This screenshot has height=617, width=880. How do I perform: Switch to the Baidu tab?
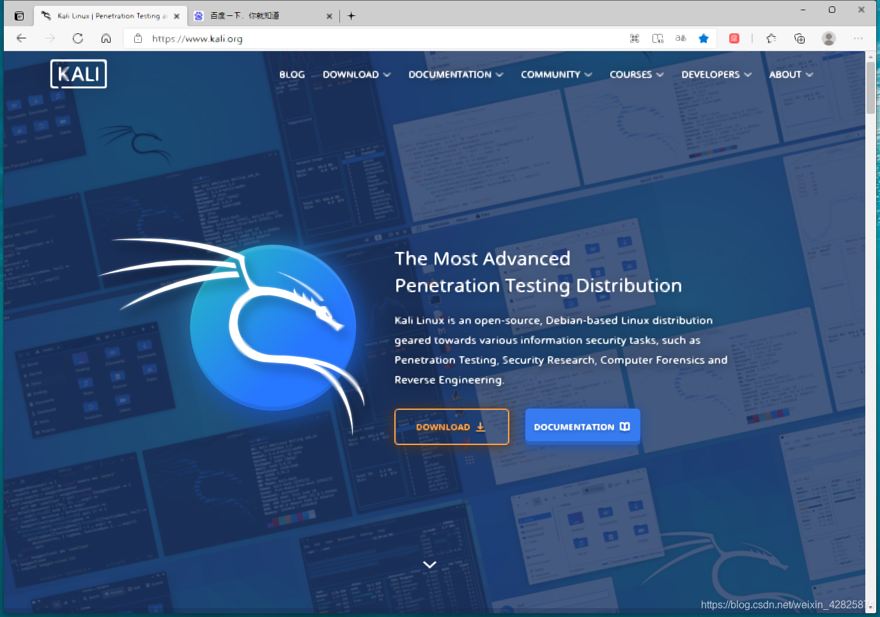(263, 16)
